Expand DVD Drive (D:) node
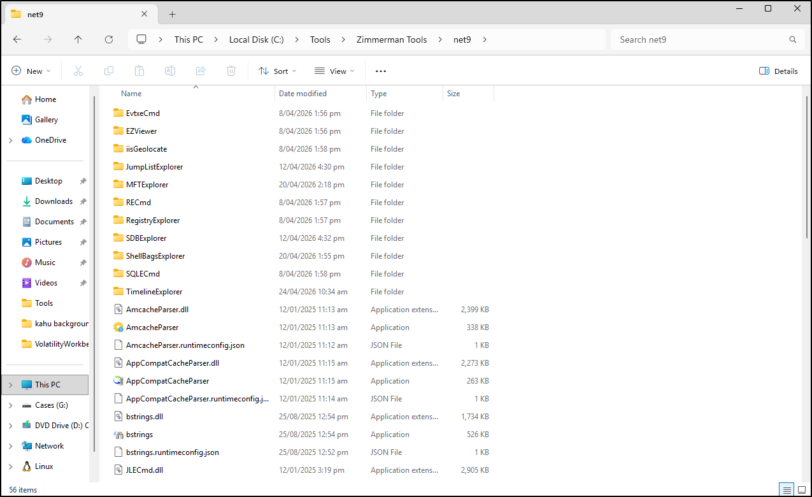This screenshot has height=497, width=812. tap(11, 426)
